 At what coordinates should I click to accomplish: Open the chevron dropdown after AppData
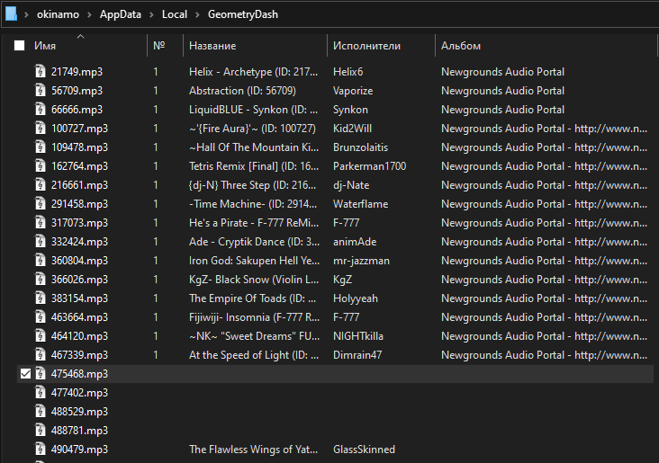coord(151,14)
